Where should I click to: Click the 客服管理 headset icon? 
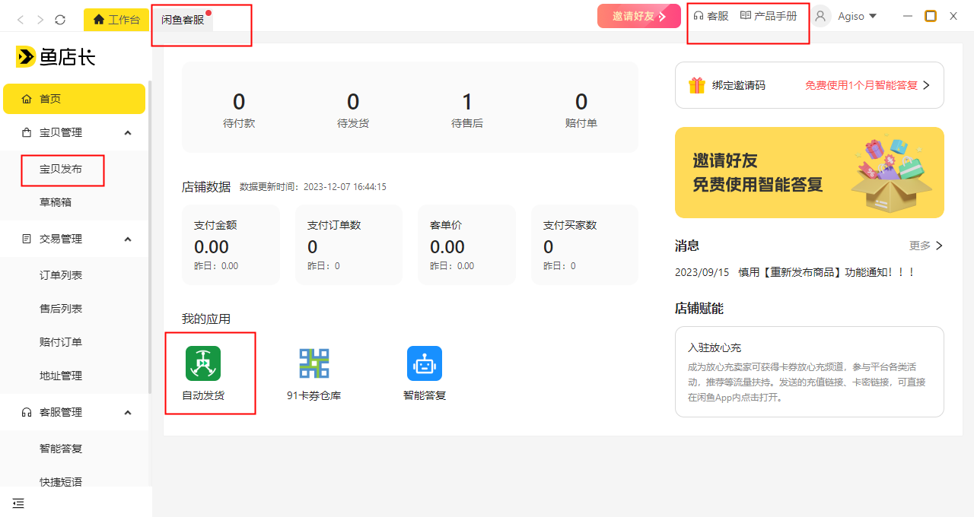(27, 412)
